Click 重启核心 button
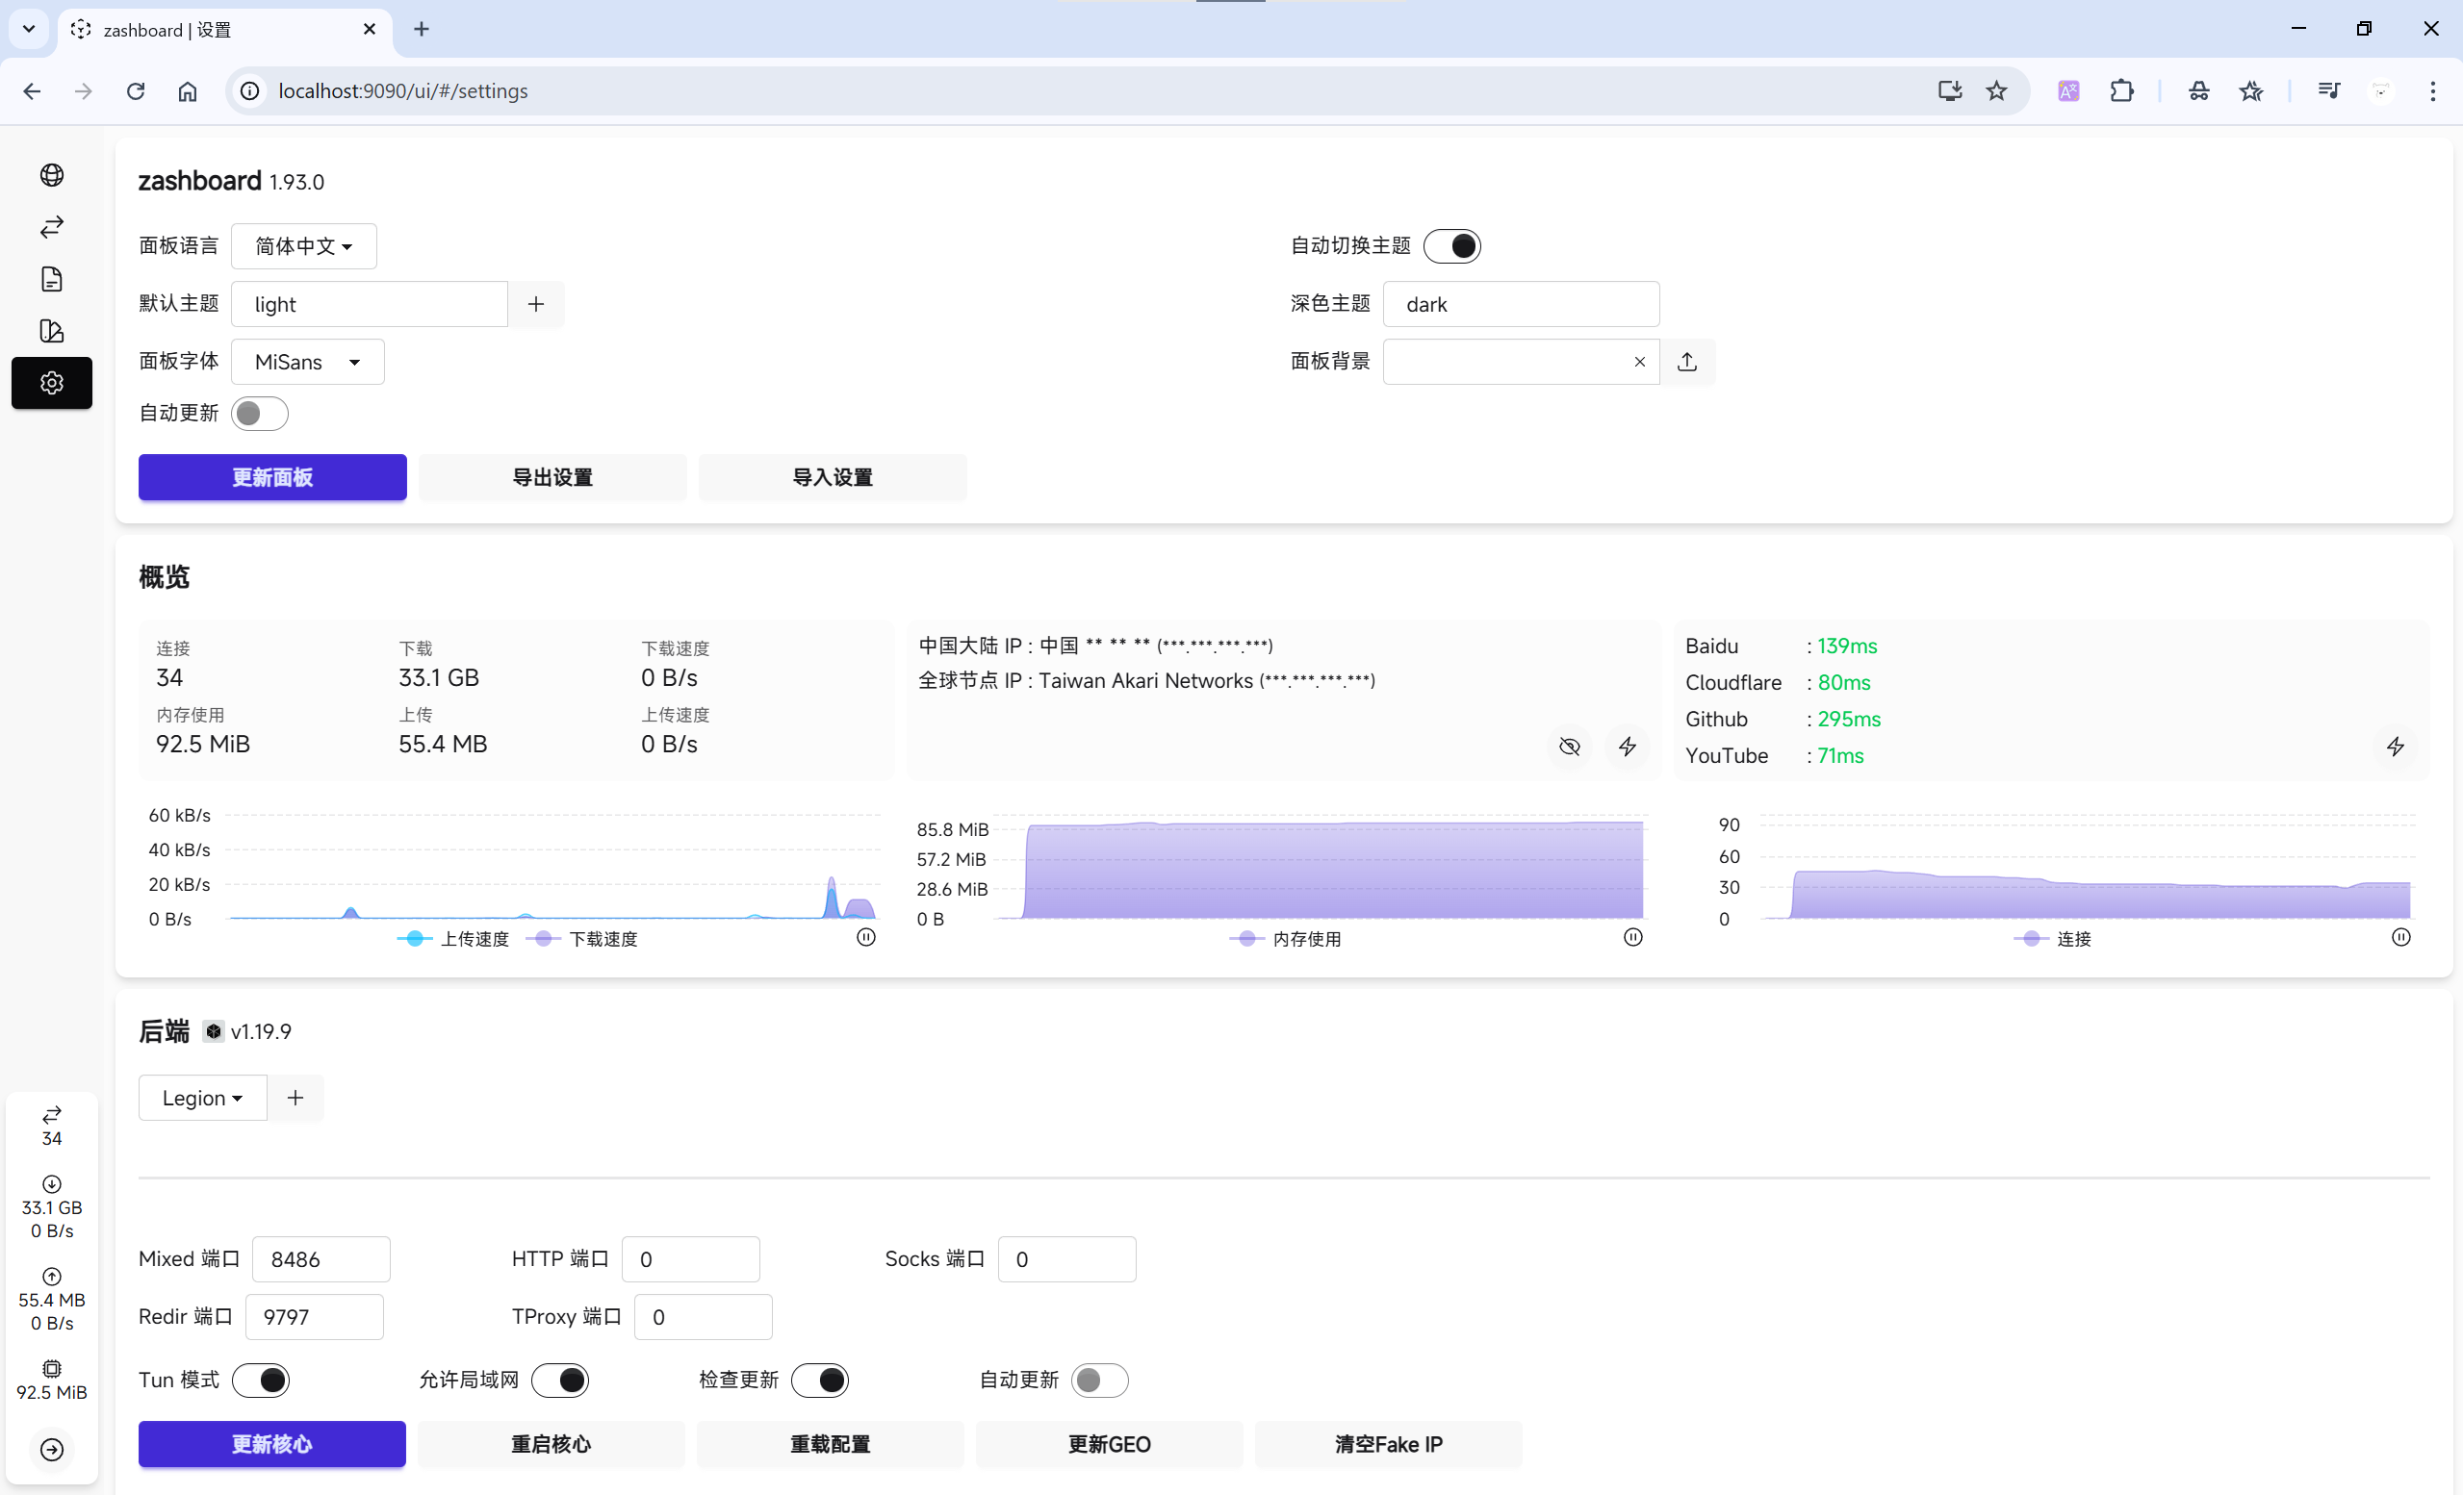Viewport: 2463px width, 1495px height. (x=551, y=1444)
